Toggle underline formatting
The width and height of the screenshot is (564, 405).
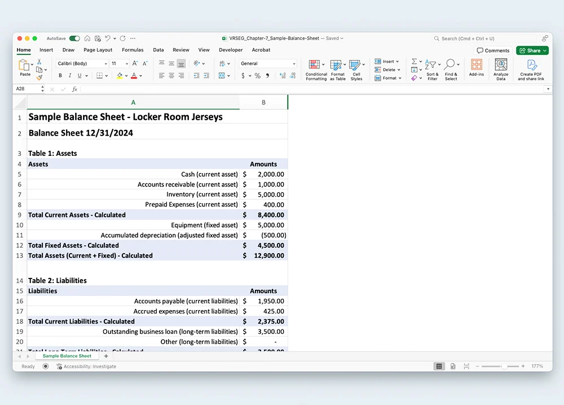(x=80, y=76)
